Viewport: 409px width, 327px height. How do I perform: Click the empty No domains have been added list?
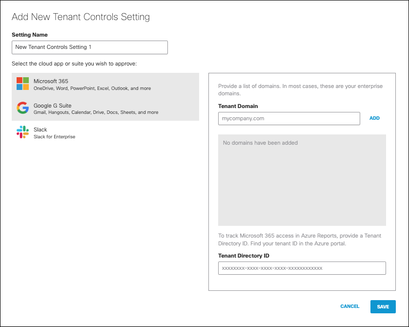coord(302,180)
